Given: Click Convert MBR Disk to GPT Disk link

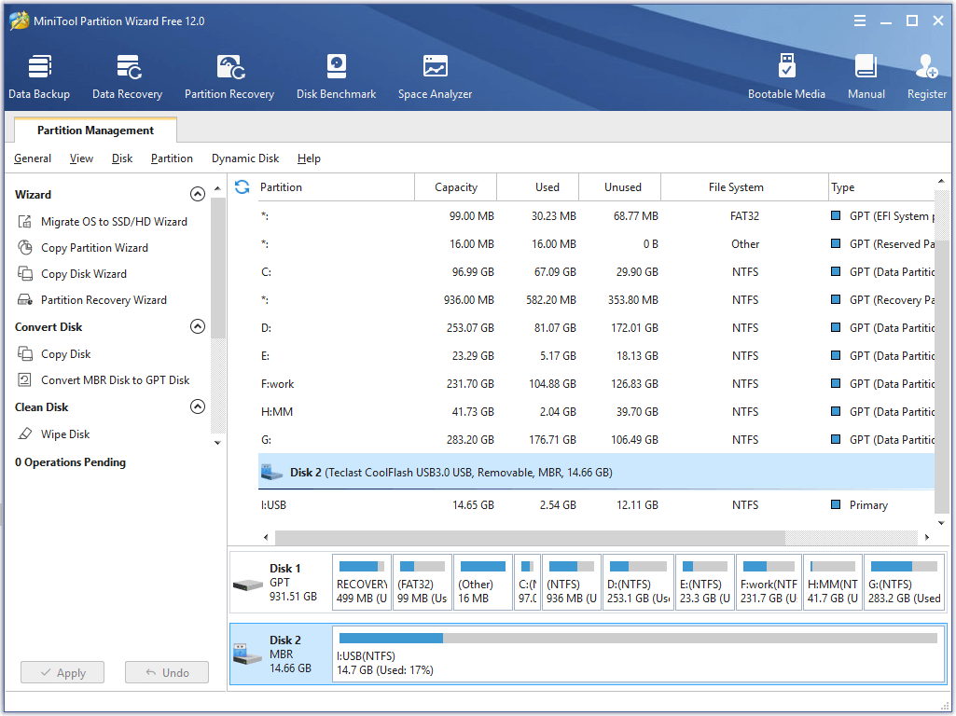Looking at the screenshot, I should (x=116, y=380).
